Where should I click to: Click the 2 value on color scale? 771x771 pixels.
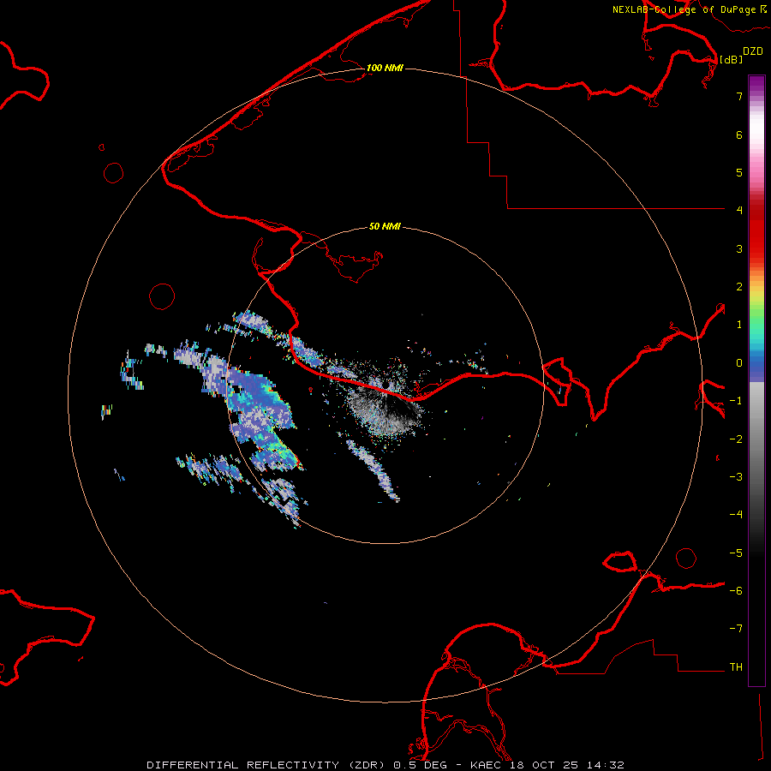point(739,287)
